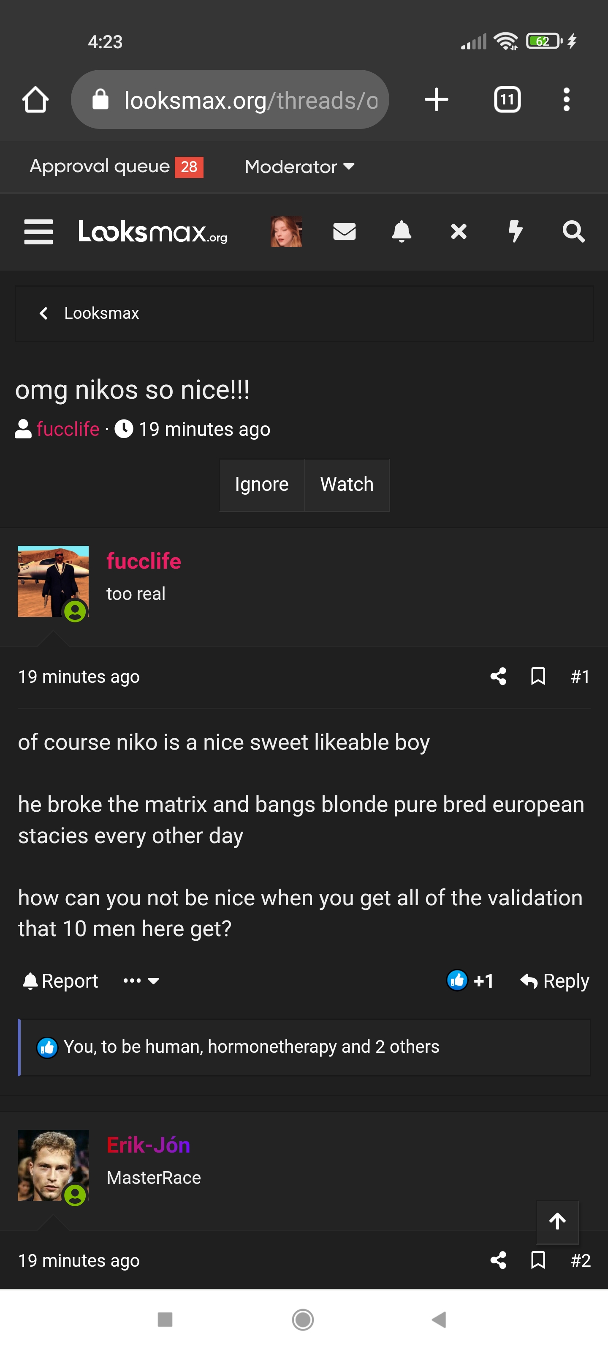Expand the Moderator dropdown
The image size is (608, 1353).
click(299, 167)
